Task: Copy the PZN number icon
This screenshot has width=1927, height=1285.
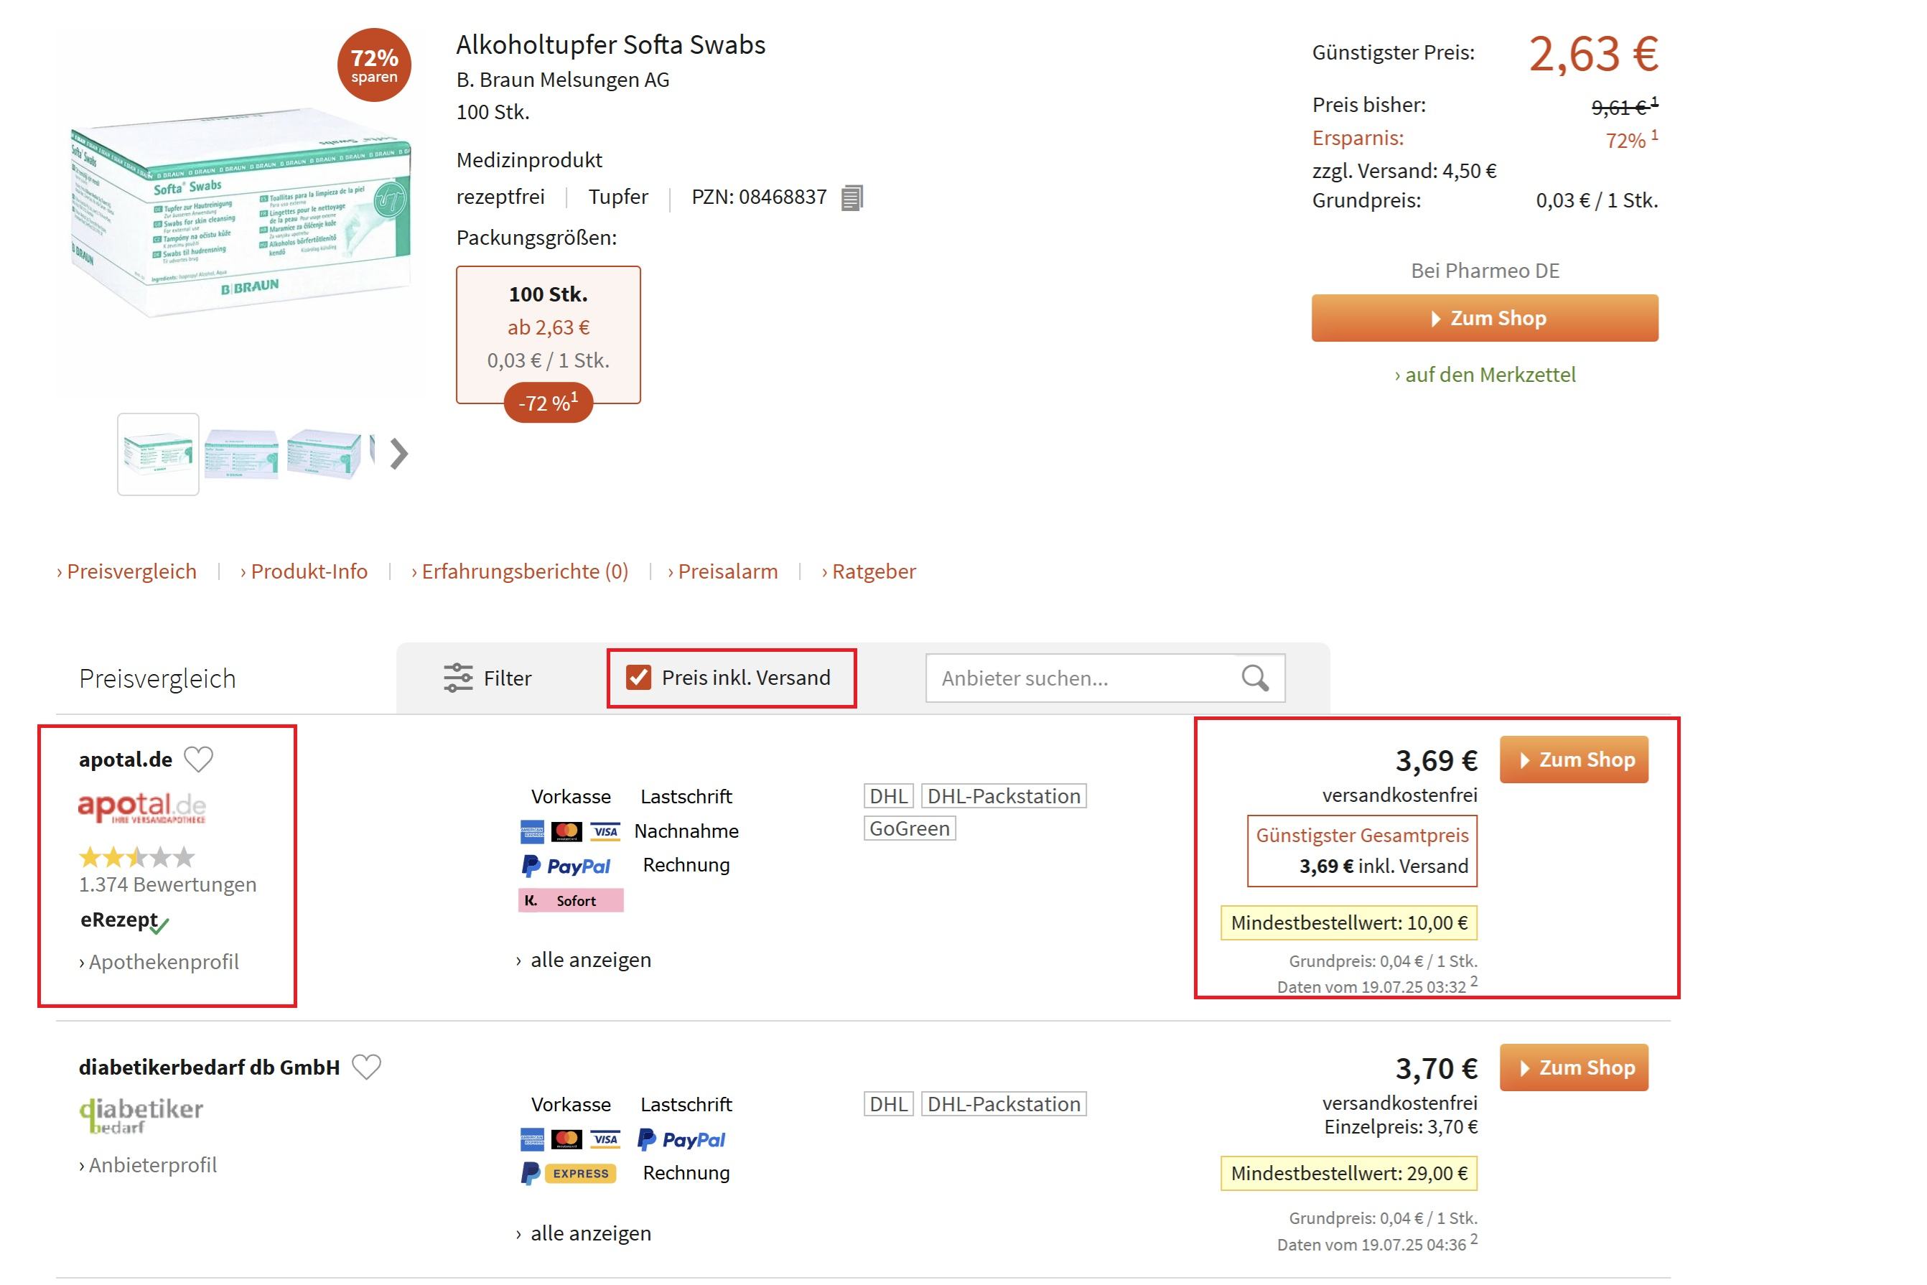Action: 851,197
